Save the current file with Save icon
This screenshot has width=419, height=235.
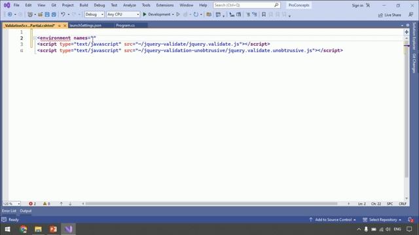coord(47,14)
